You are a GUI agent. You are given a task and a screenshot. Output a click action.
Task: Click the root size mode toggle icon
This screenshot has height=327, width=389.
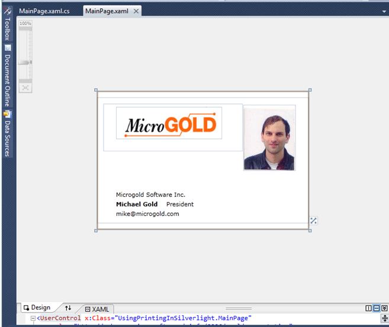pos(313,221)
